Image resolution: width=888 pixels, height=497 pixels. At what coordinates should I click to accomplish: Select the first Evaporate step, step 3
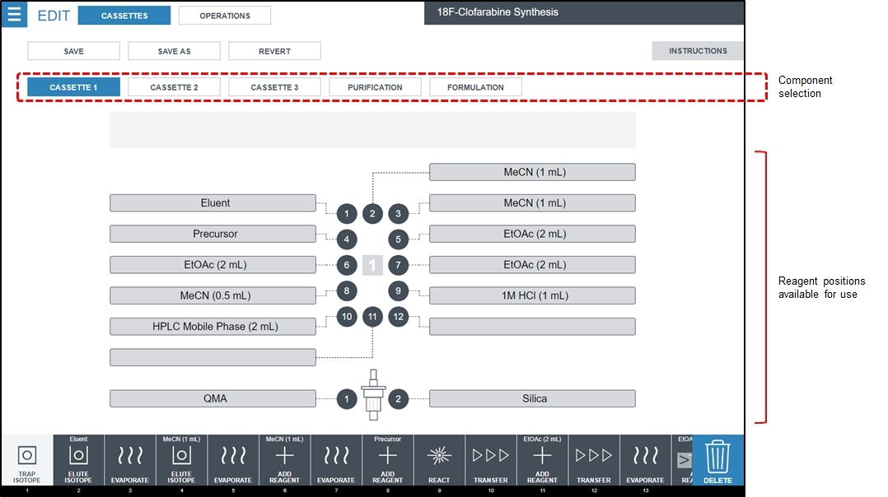(130, 461)
